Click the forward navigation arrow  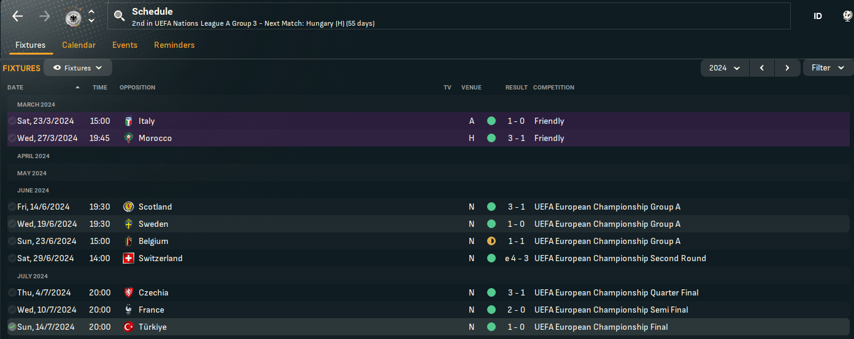pos(44,17)
